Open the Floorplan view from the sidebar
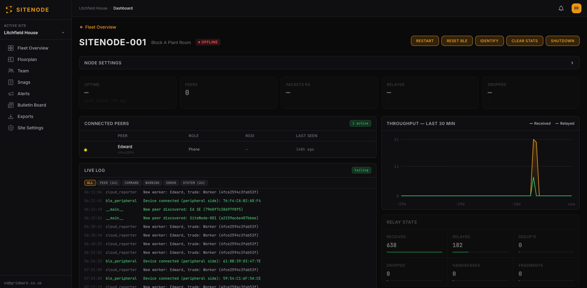 pos(27,59)
